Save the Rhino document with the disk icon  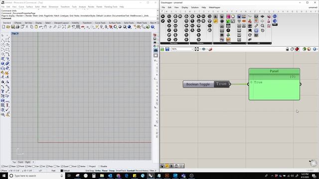click(13, 27)
